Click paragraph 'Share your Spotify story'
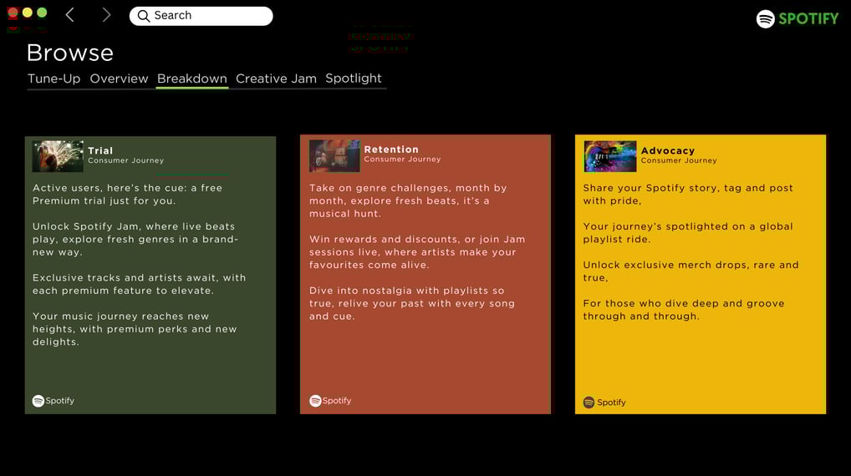The image size is (851, 476). tap(688, 194)
